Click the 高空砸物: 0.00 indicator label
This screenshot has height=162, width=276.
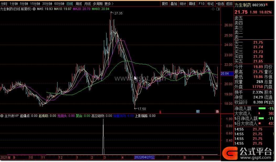(102, 116)
